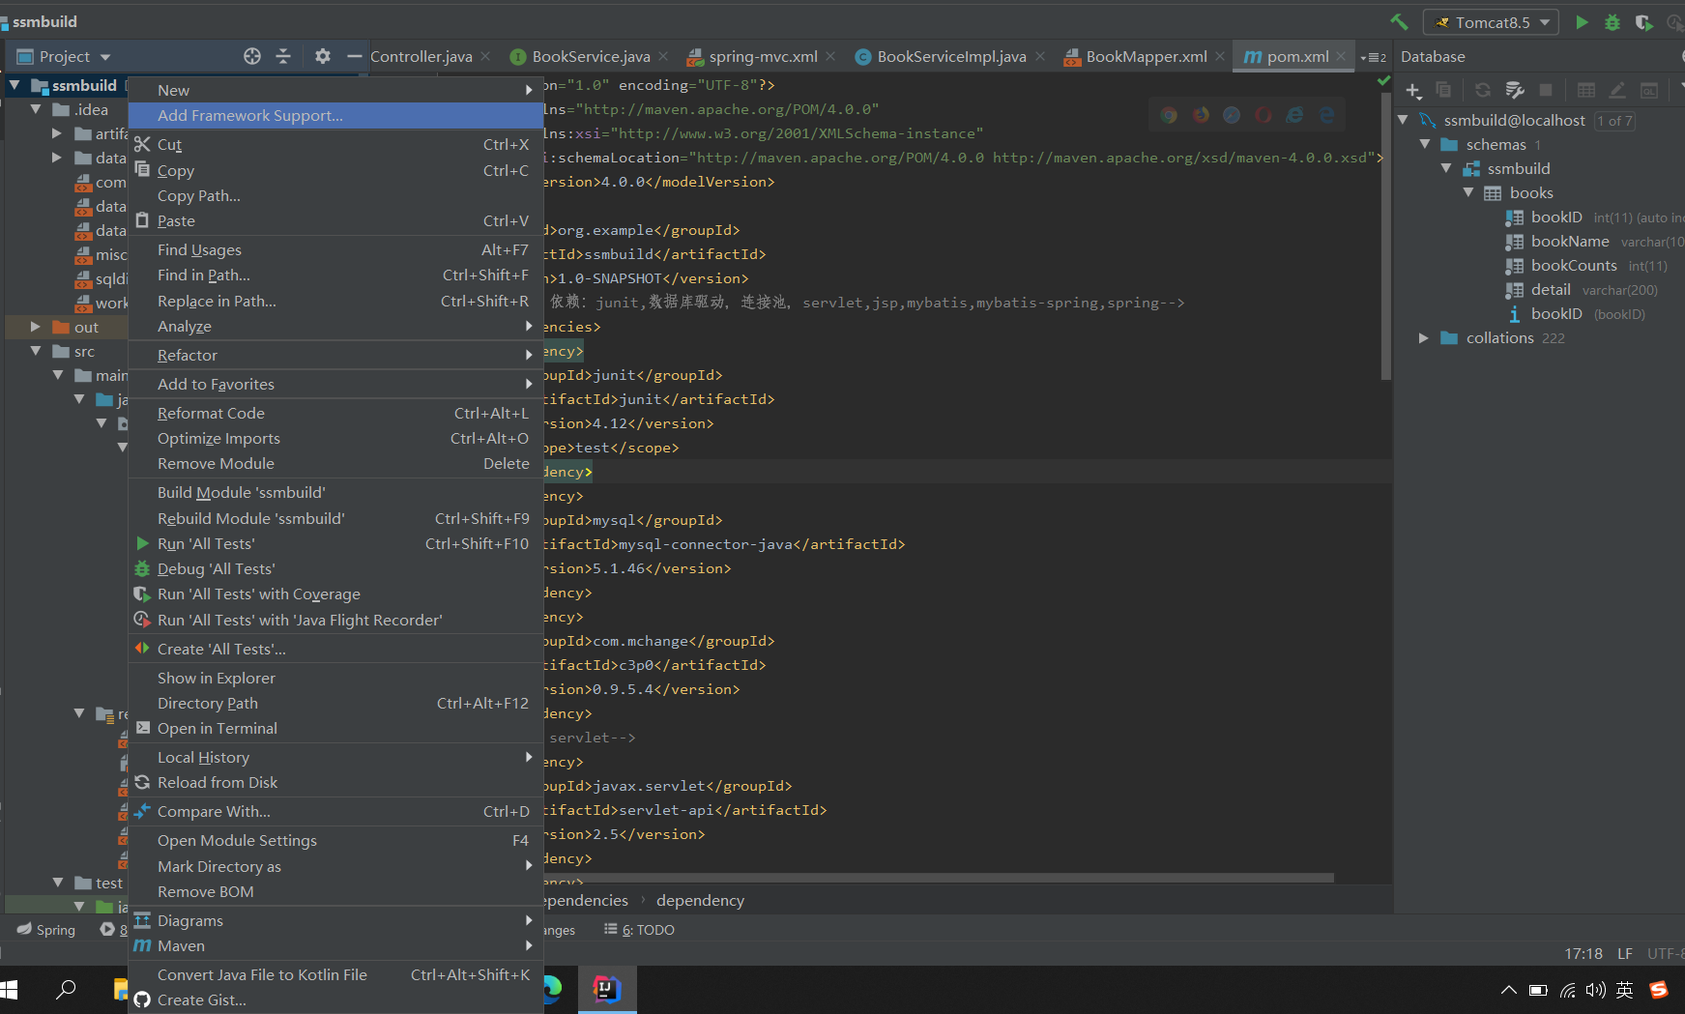The image size is (1685, 1014).
Task: Collapse the books table node
Action: tap(1468, 192)
